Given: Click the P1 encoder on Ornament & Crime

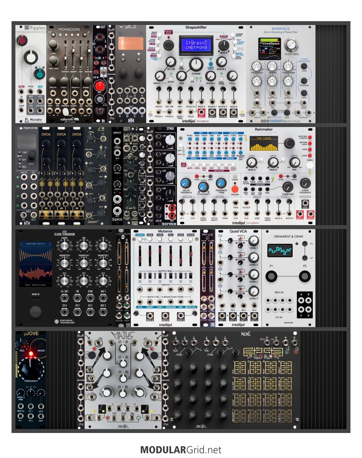Looking at the screenshot, I should tap(271, 276).
